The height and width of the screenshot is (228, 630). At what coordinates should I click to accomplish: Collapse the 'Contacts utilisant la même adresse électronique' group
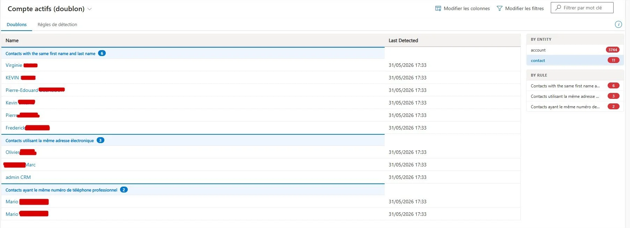[50, 141]
